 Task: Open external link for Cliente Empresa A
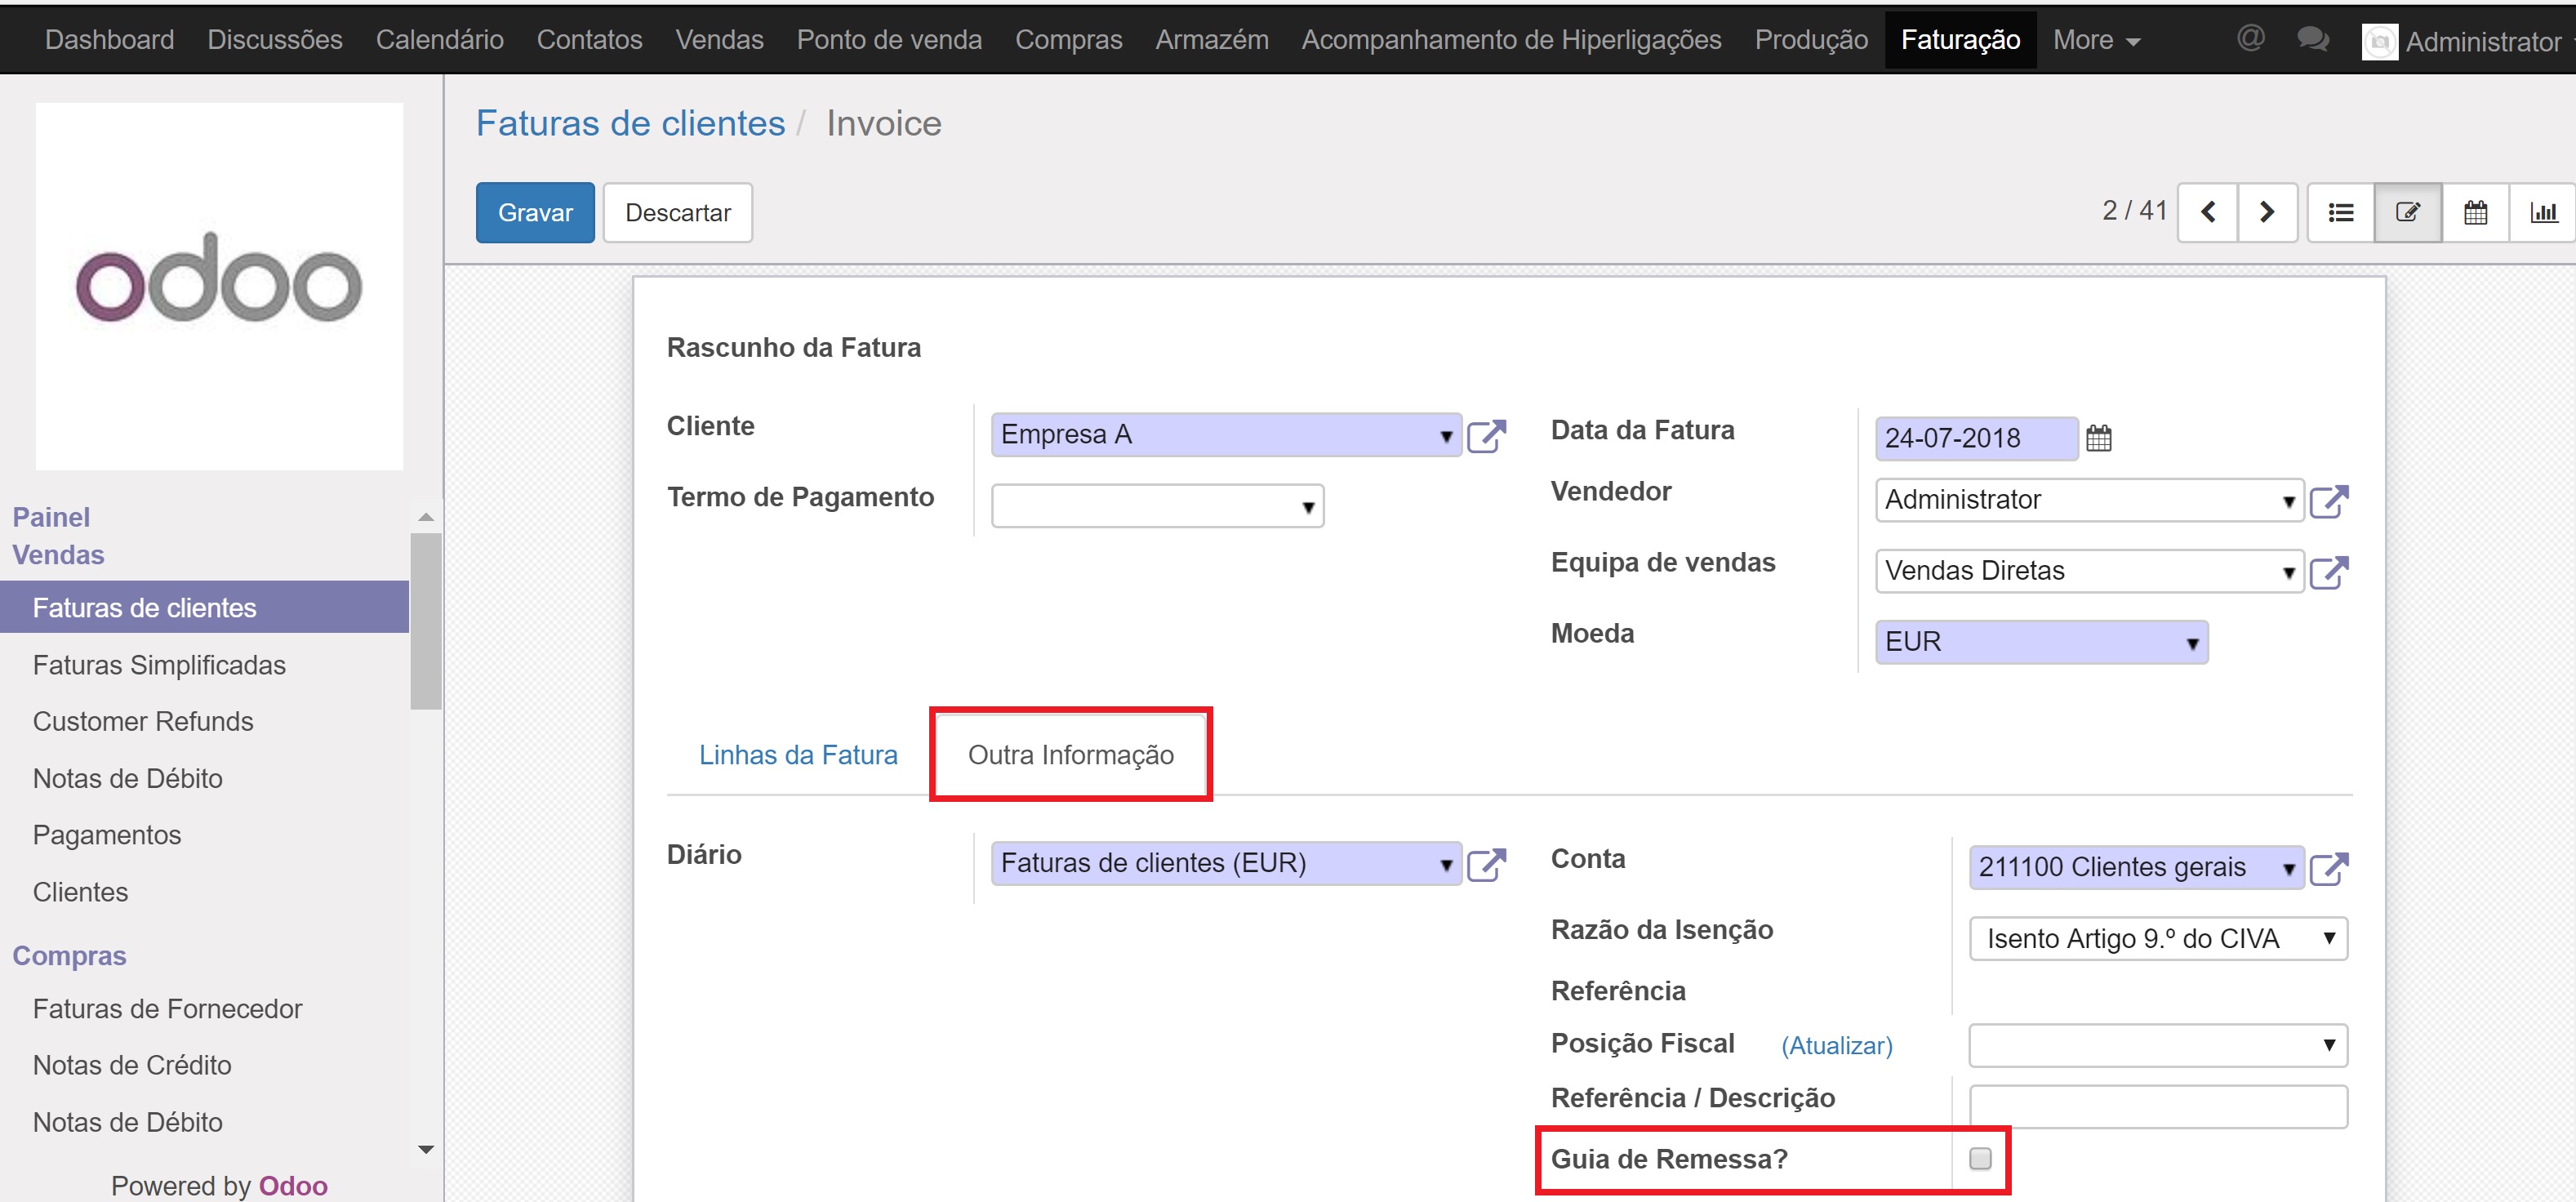[x=1486, y=436]
